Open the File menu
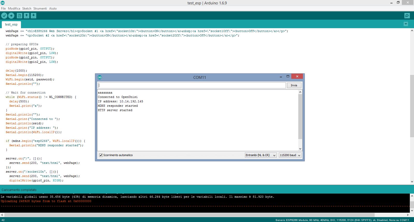The width and height of the screenshot is (414, 222). pyautogui.click(x=3, y=9)
